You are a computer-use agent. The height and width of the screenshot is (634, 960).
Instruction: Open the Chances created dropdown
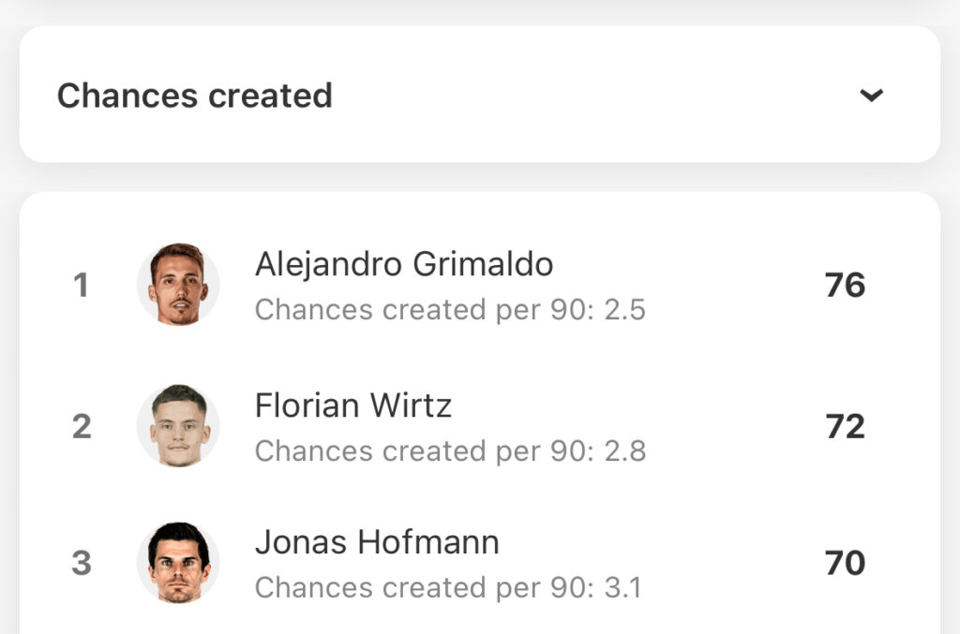tap(480, 95)
